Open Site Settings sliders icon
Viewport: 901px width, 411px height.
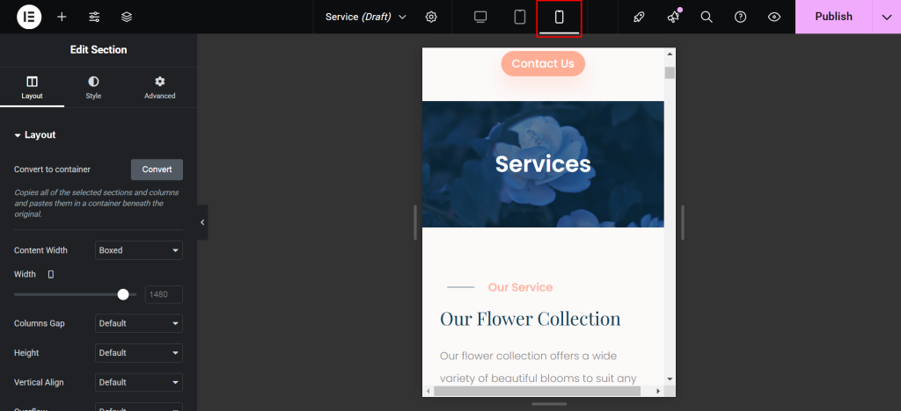click(x=94, y=17)
